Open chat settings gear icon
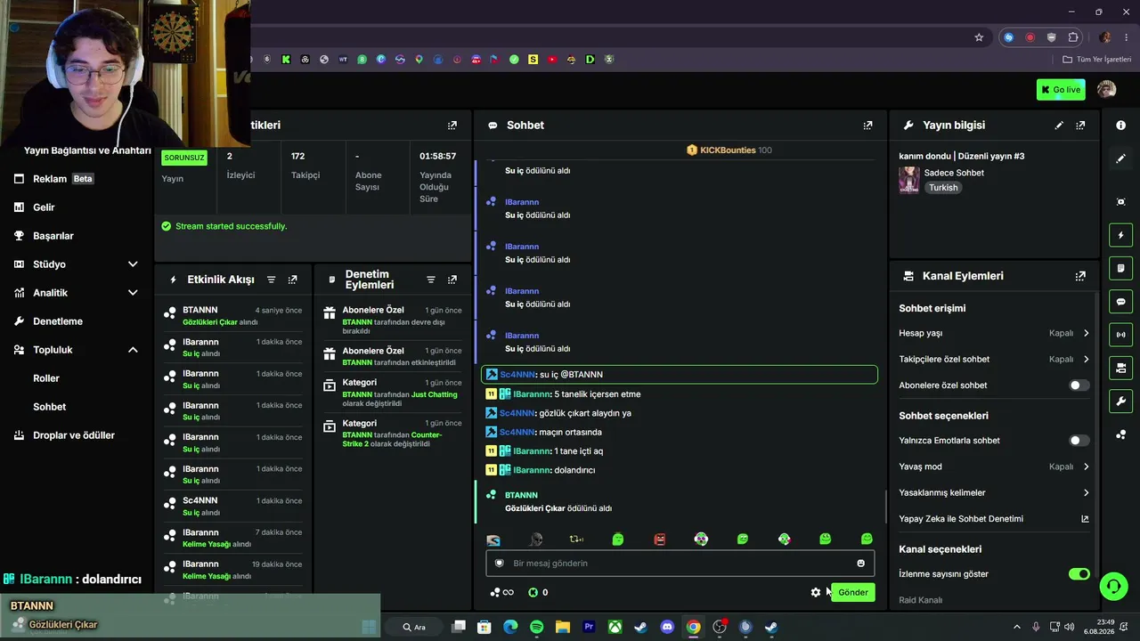The image size is (1140, 641). [816, 592]
